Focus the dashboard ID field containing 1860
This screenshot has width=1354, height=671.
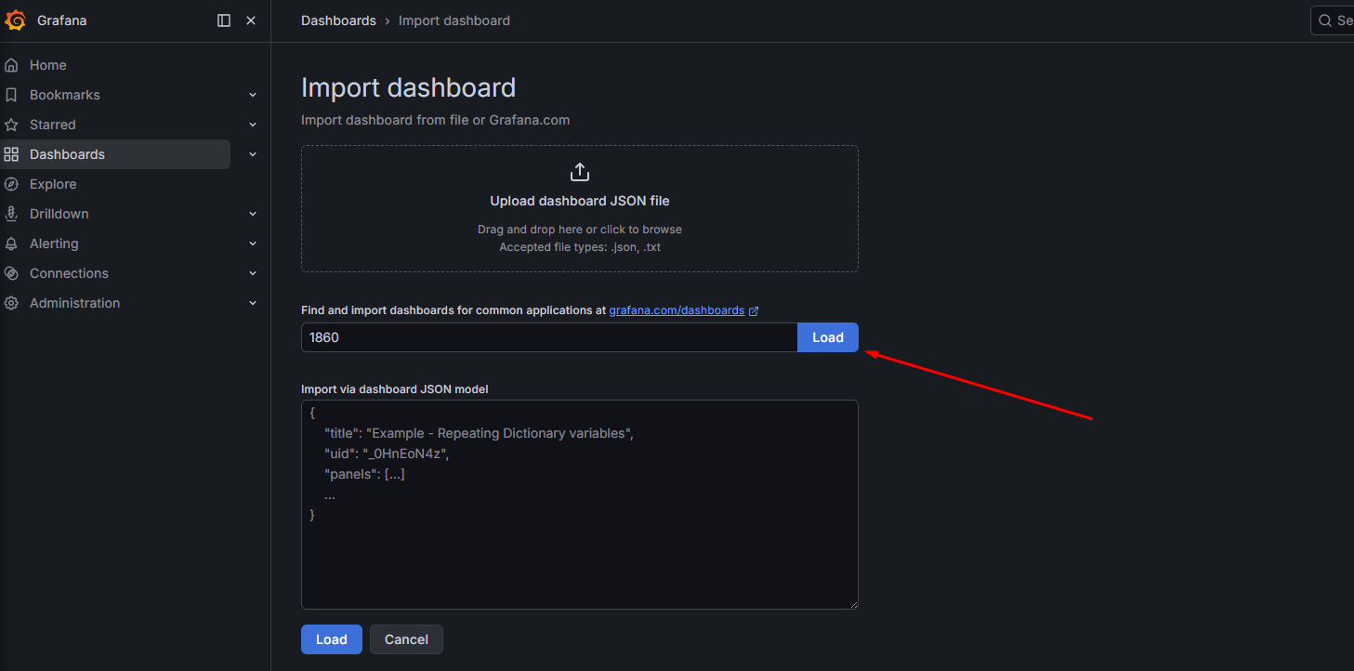coord(549,337)
